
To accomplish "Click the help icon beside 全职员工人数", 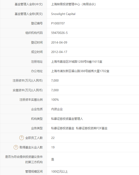I will coord(21,138).
